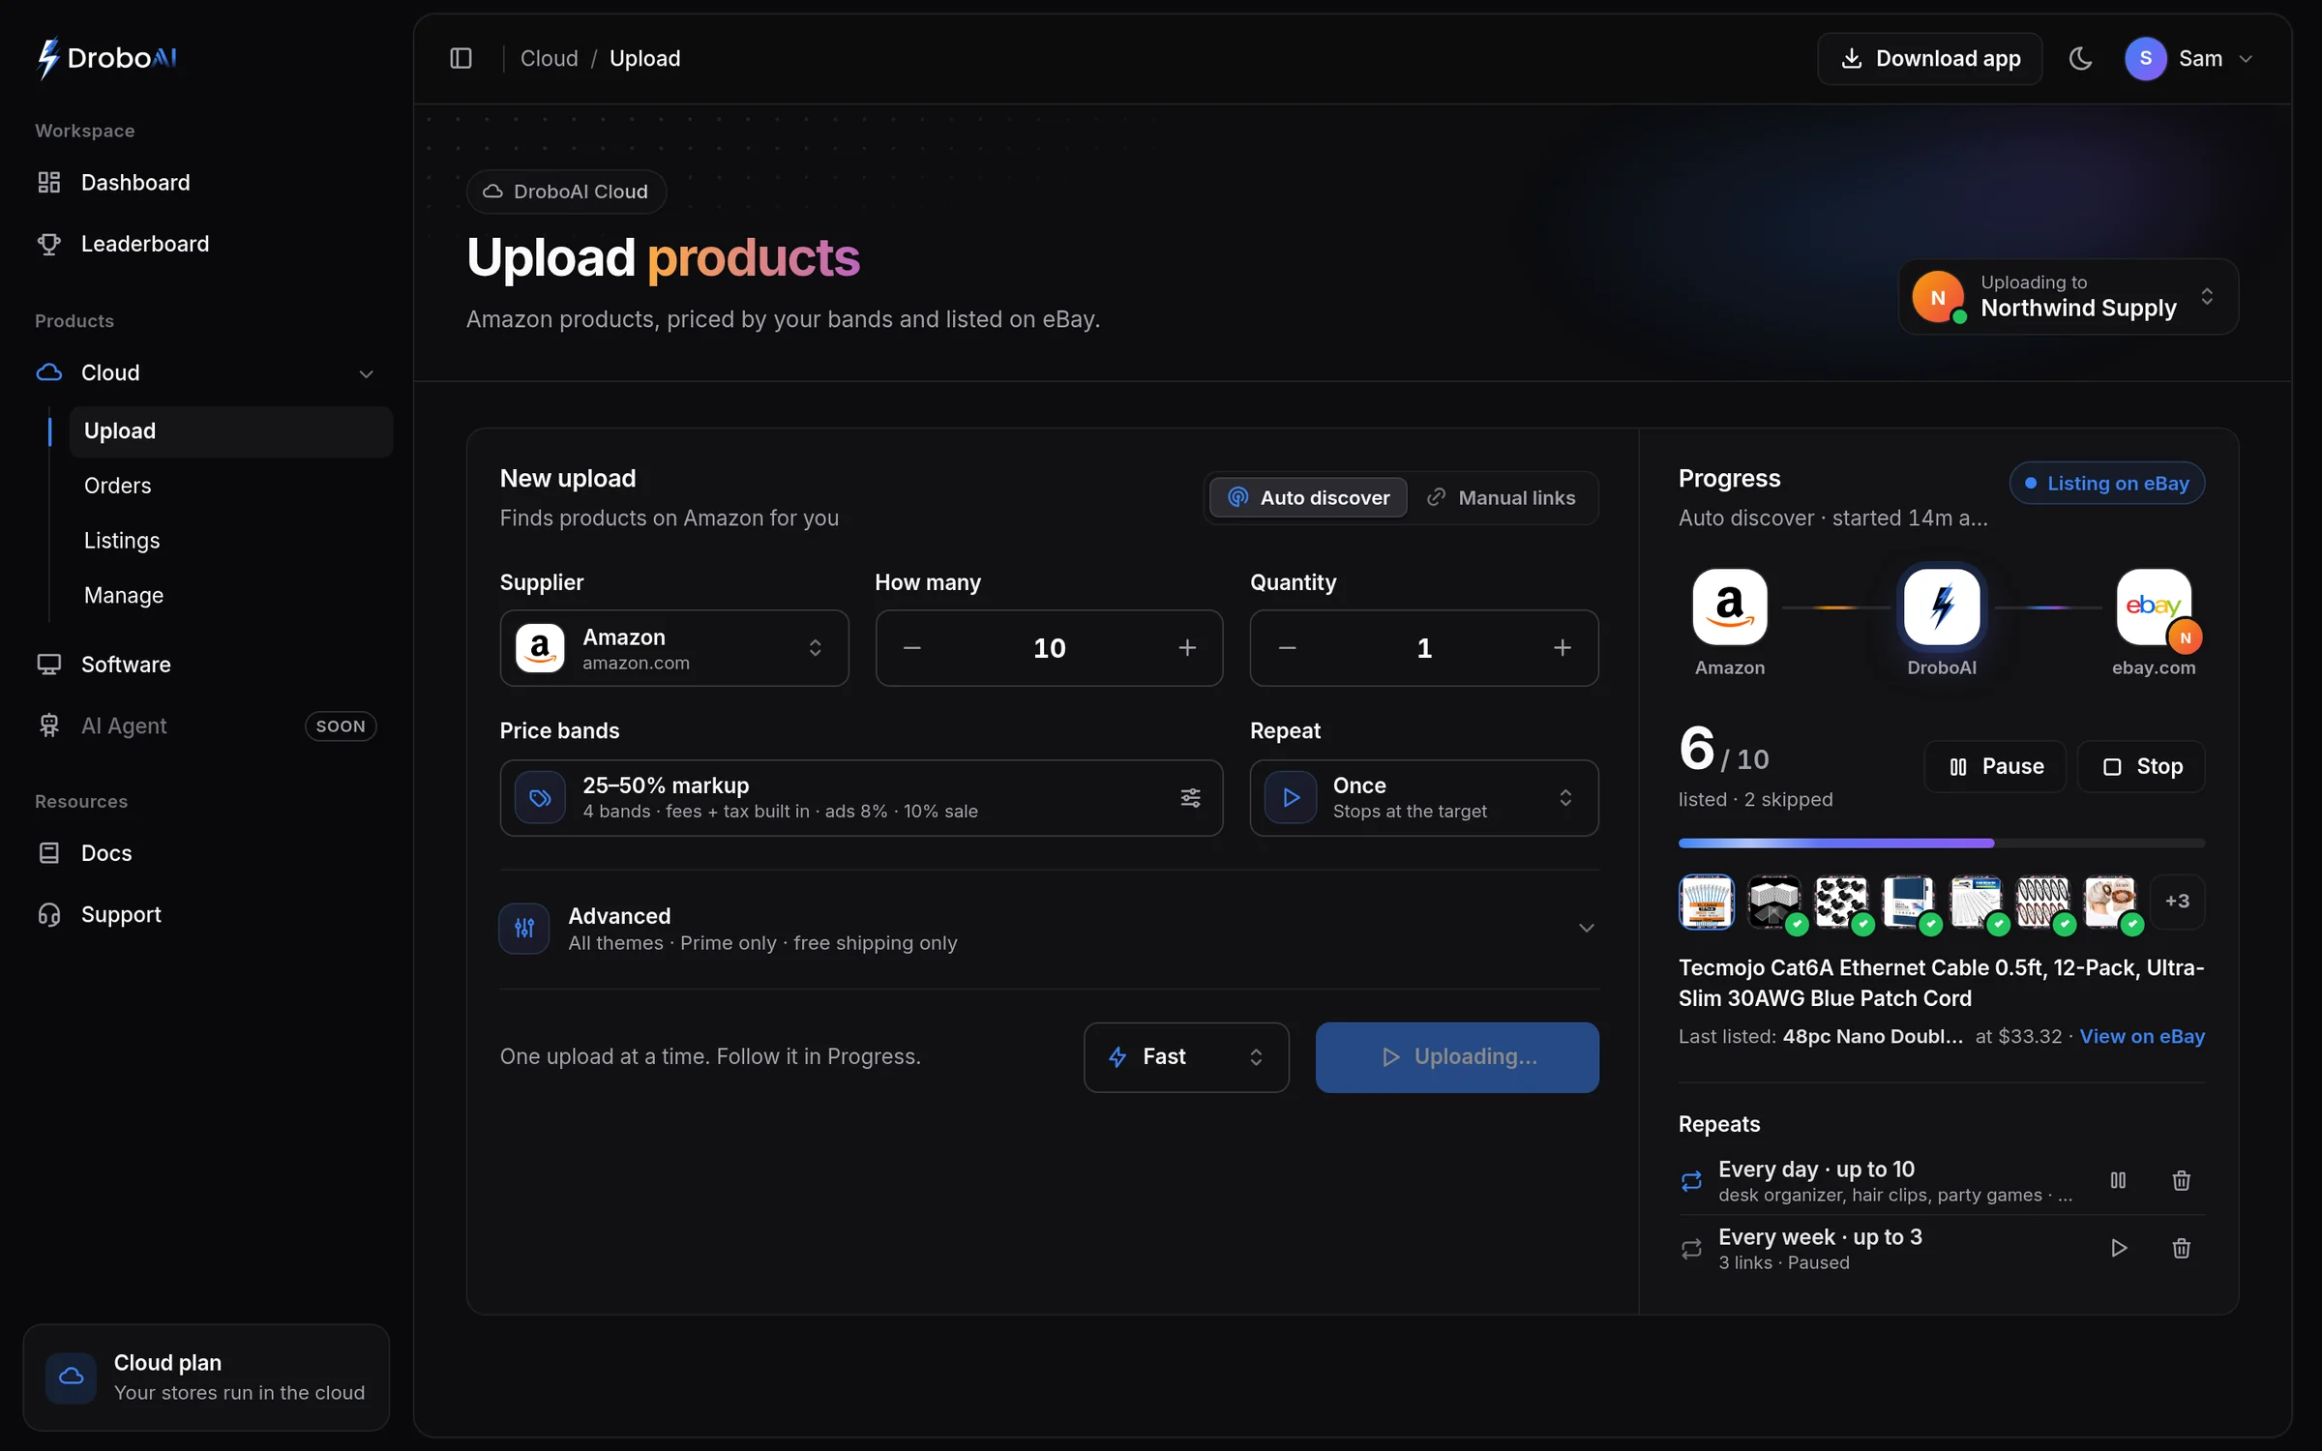Resume the Every week repeat

point(2118,1248)
